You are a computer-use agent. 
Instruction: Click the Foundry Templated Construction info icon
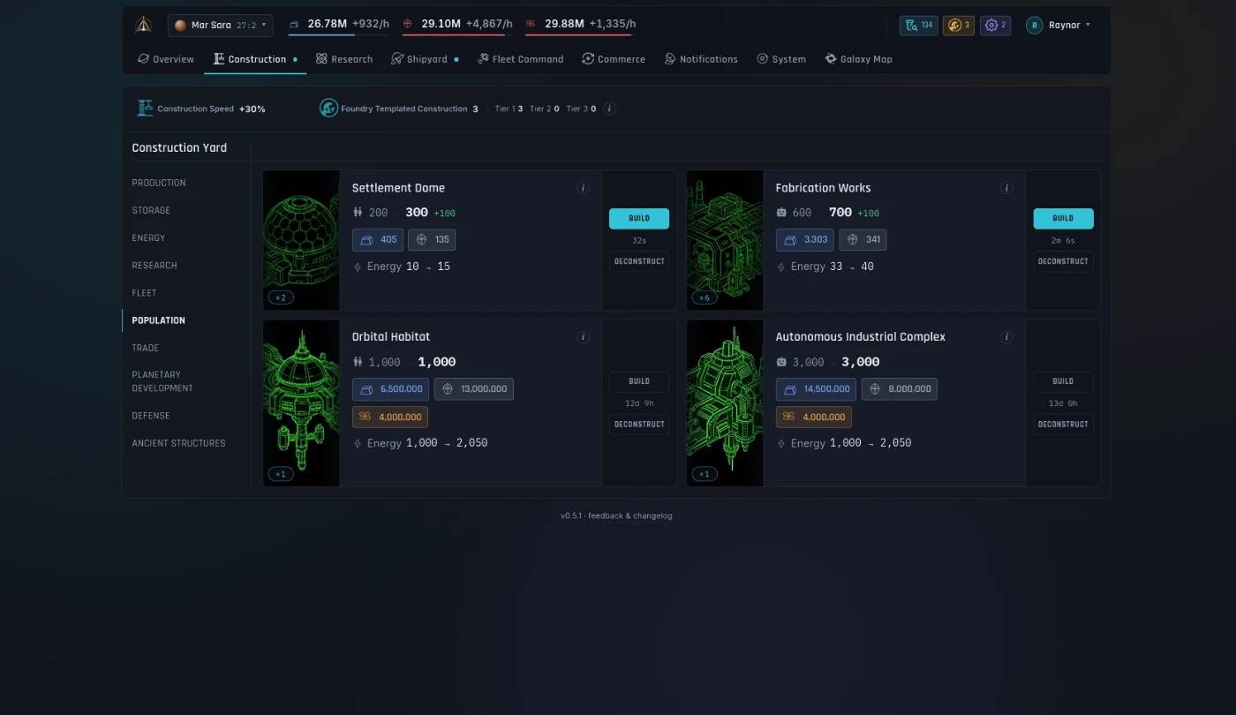point(610,109)
